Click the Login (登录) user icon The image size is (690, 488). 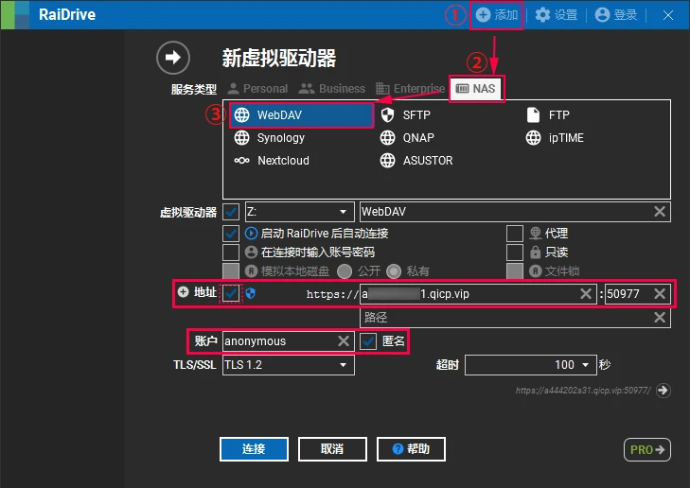coord(602,14)
